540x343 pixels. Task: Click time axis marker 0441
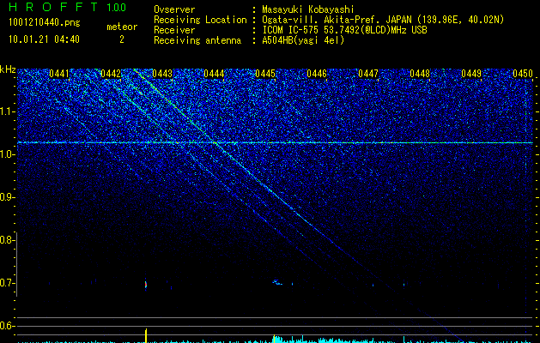[x=59, y=74]
